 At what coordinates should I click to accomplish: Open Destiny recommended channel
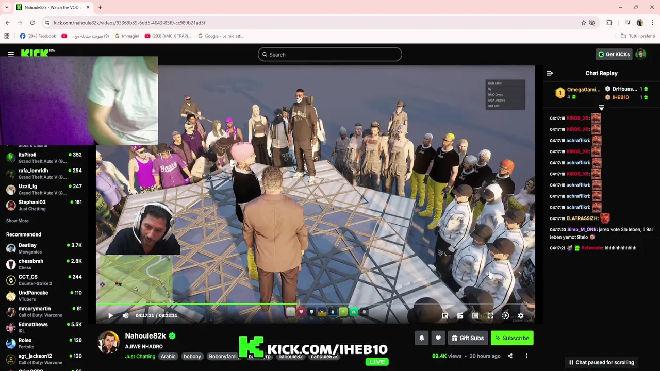click(44, 248)
